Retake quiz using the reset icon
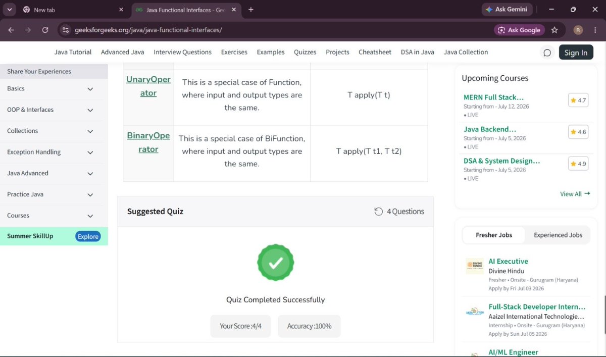The height and width of the screenshot is (357, 606). coord(378,212)
